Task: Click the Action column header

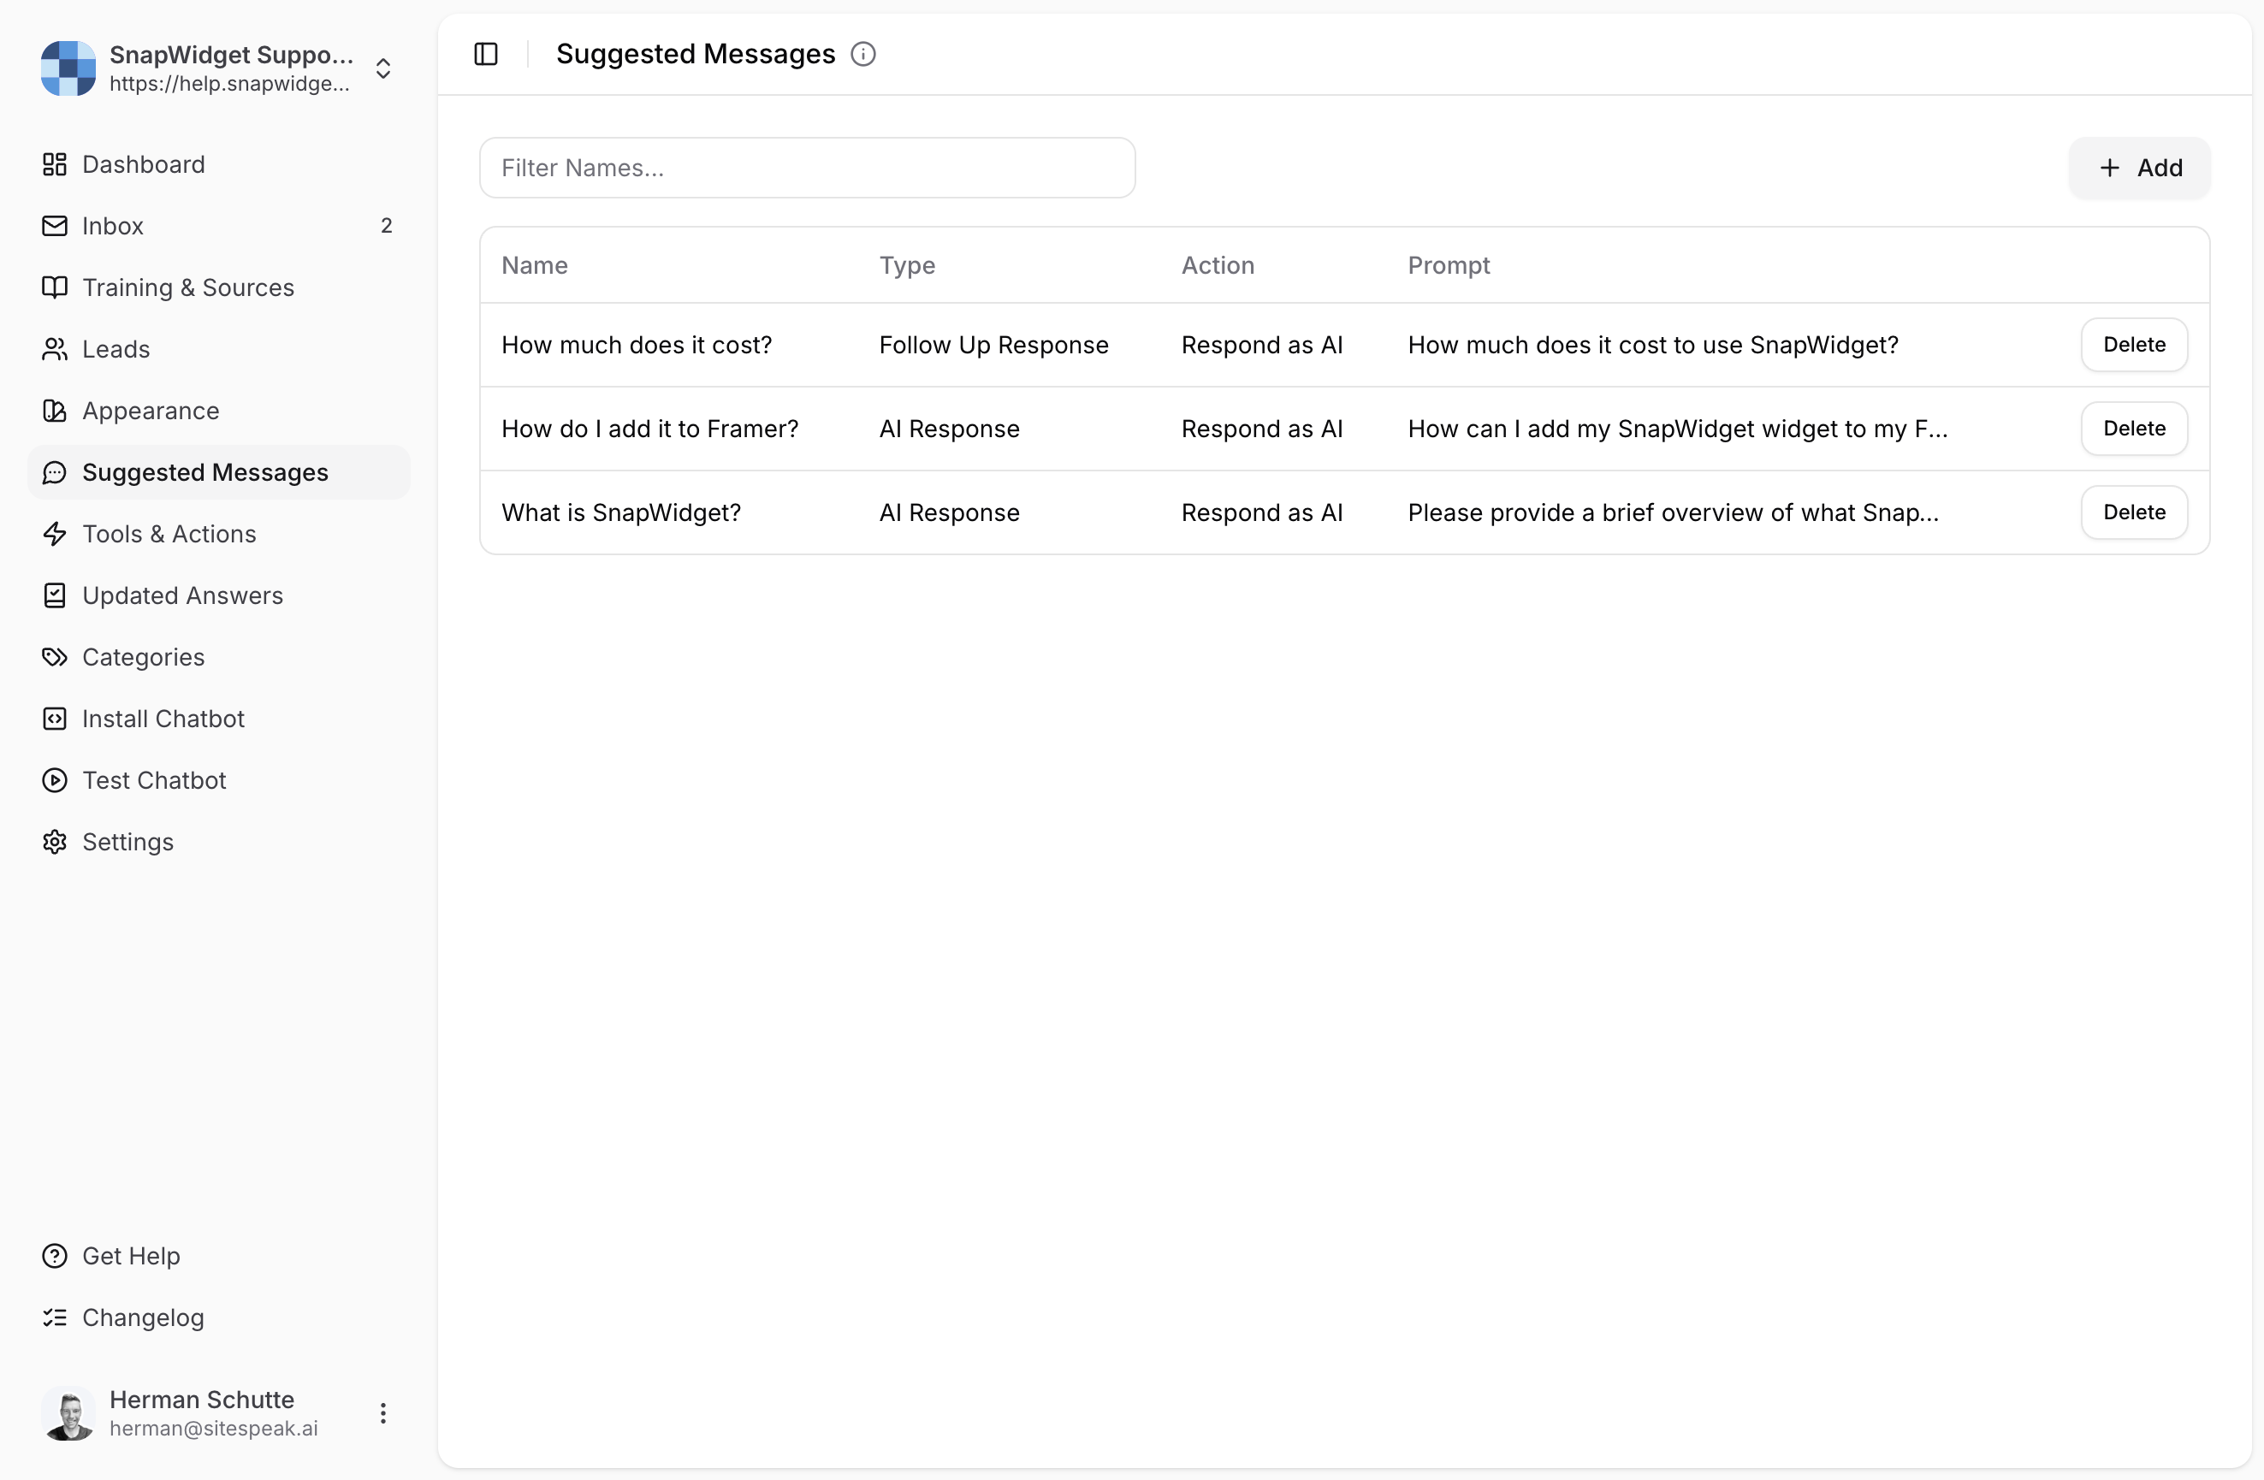Action: [x=1218, y=265]
